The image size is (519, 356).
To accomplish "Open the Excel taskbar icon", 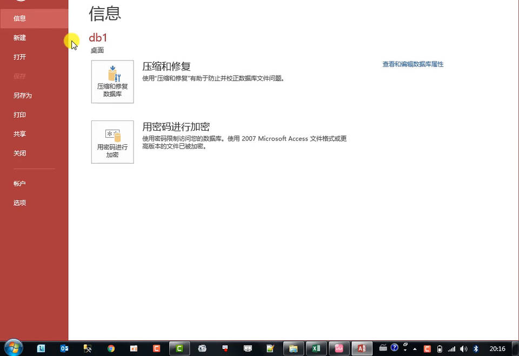I will [316, 348].
